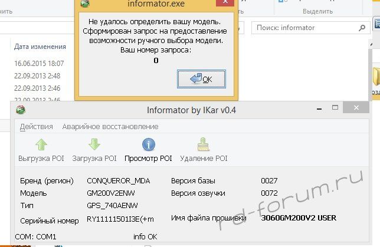Click the Выгрузка POI upload arrow icon
380x247 pixels.
pyautogui.click(x=41, y=144)
